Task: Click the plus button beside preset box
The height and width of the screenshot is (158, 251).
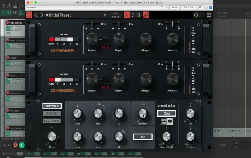Action: point(167,8)
